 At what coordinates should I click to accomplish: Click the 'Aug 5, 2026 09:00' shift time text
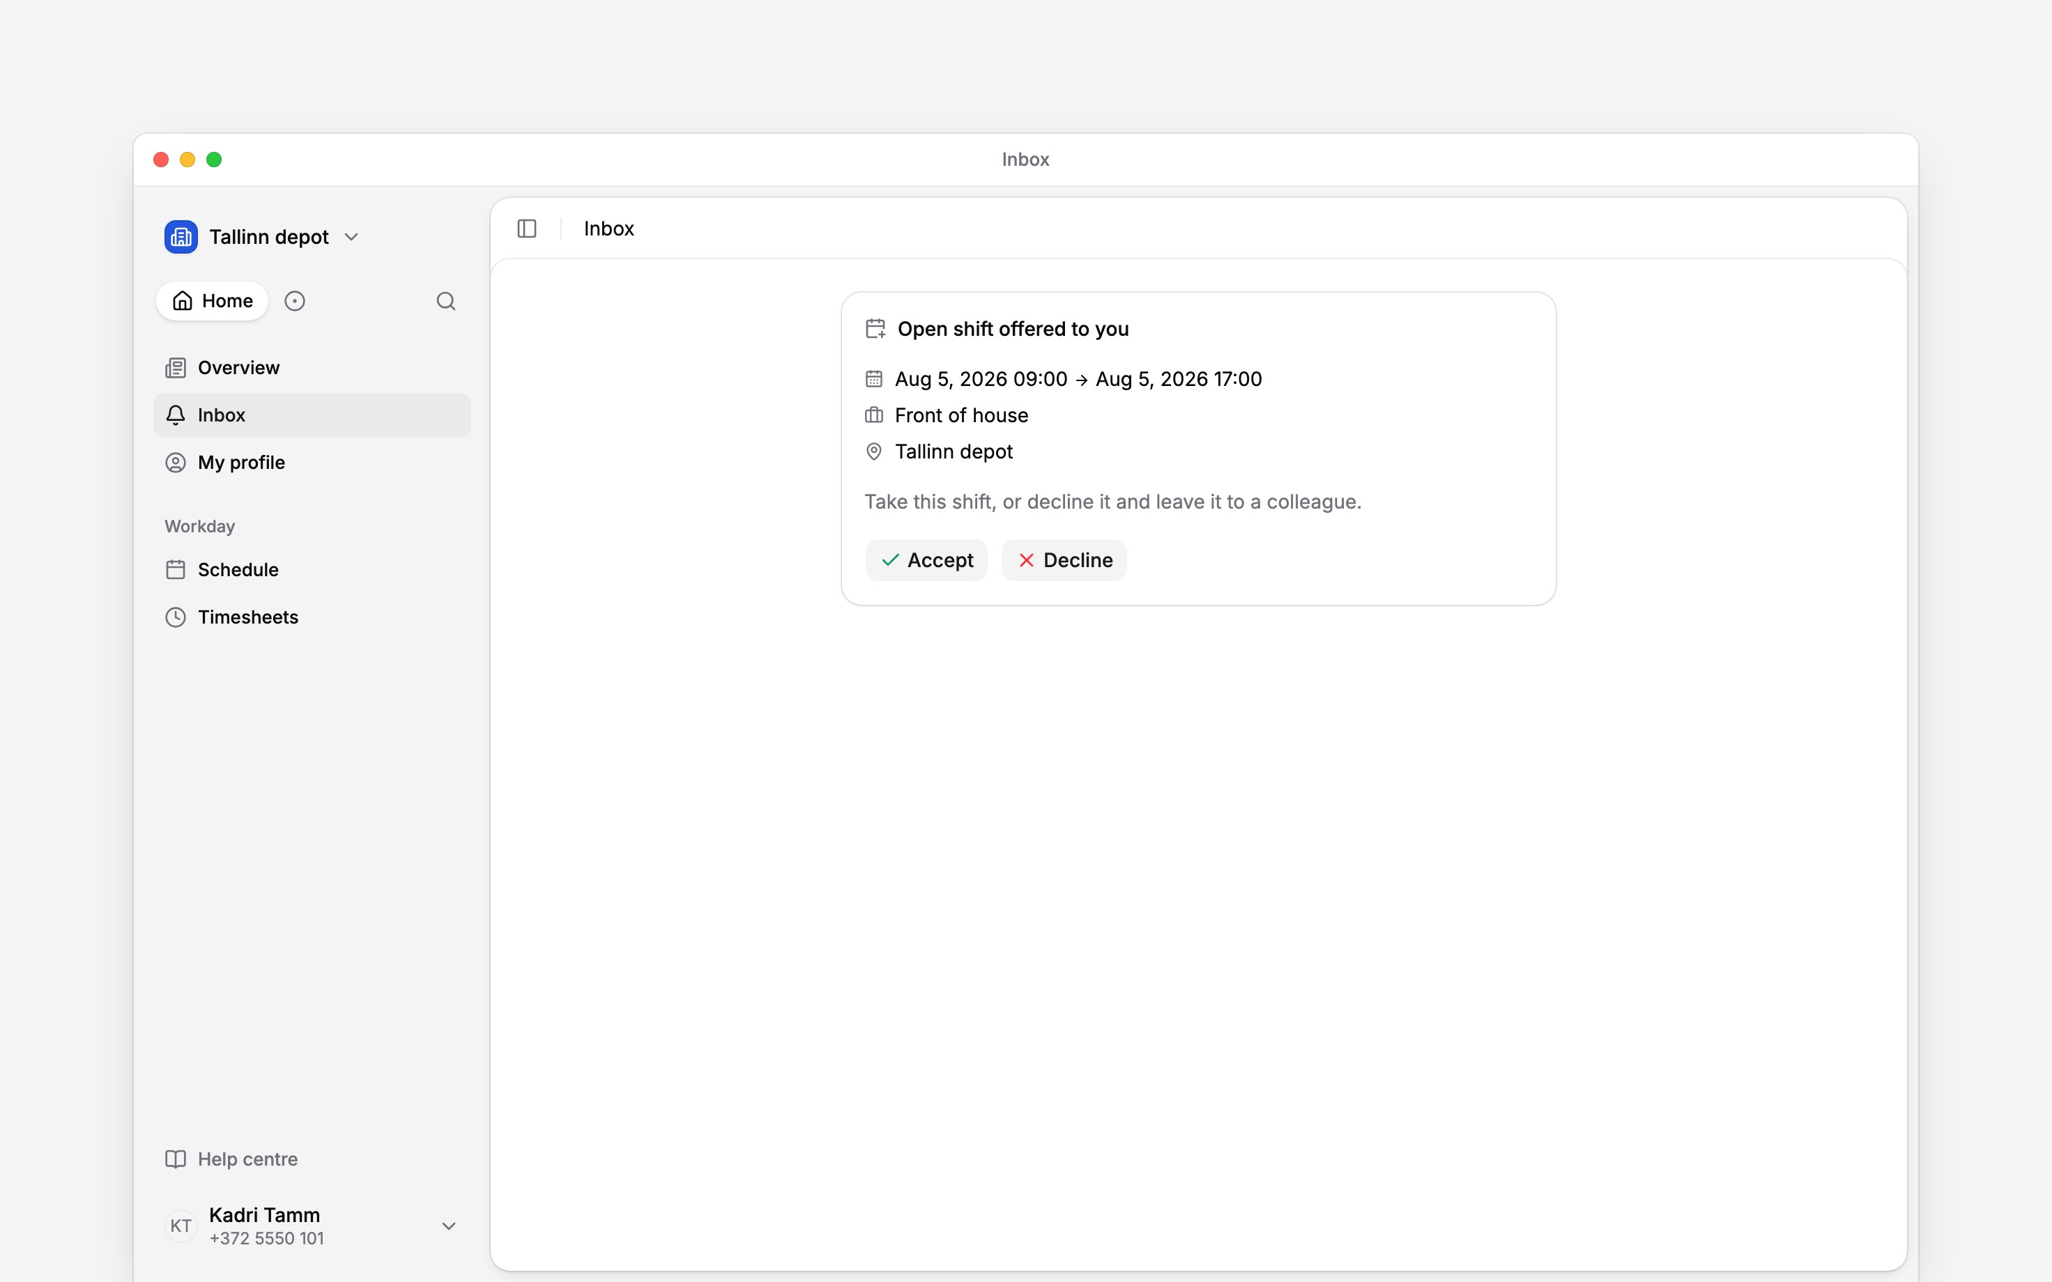coord(981,379)
